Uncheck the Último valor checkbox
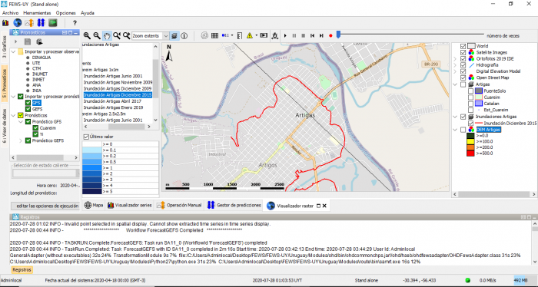The image size is (538, 287). (86, 137)
